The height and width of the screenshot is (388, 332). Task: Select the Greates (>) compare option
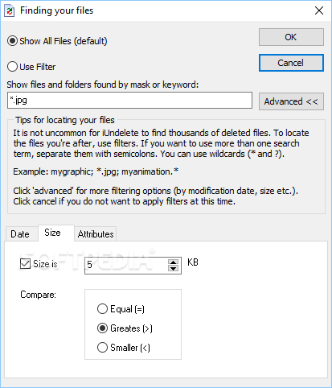coord(125,328)
